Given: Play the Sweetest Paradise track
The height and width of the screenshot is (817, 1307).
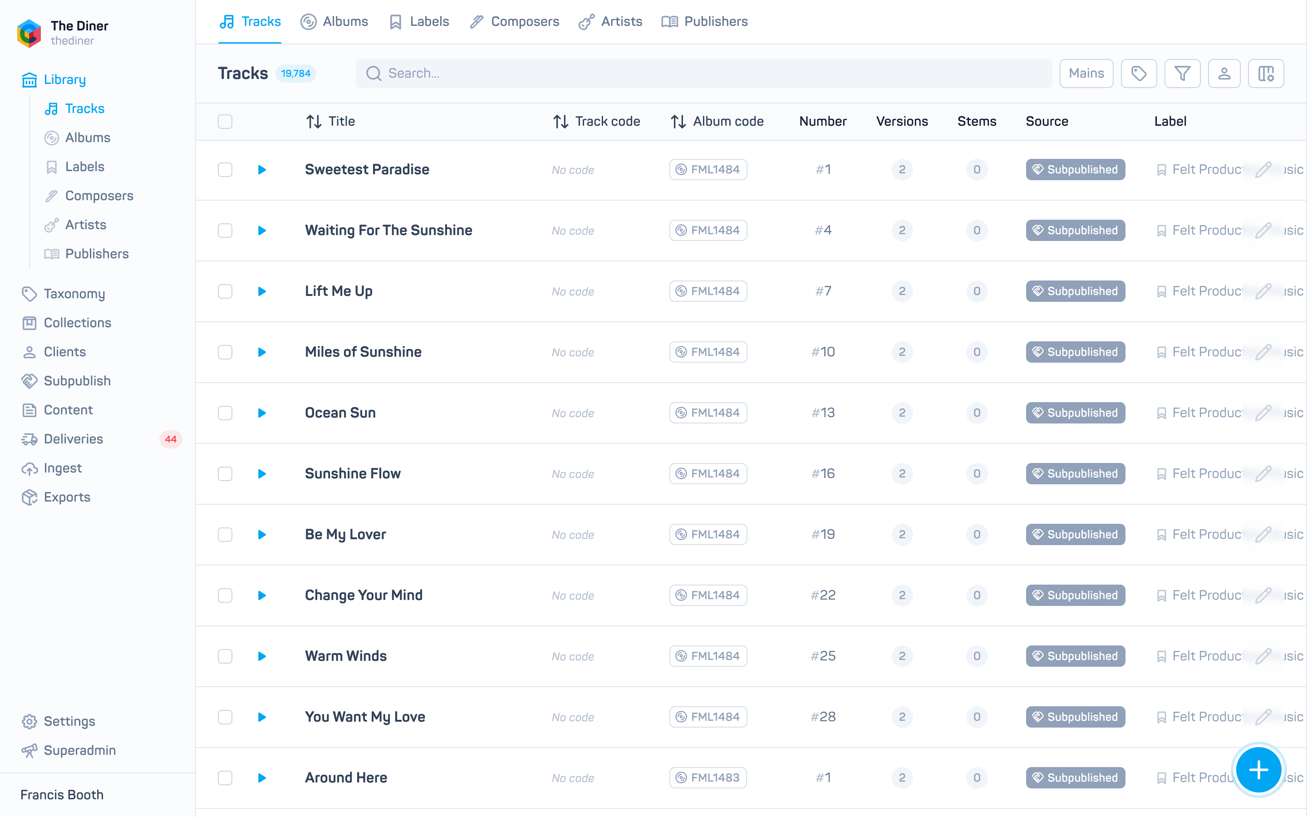Looking at the screenshot, I should point(262,170).
